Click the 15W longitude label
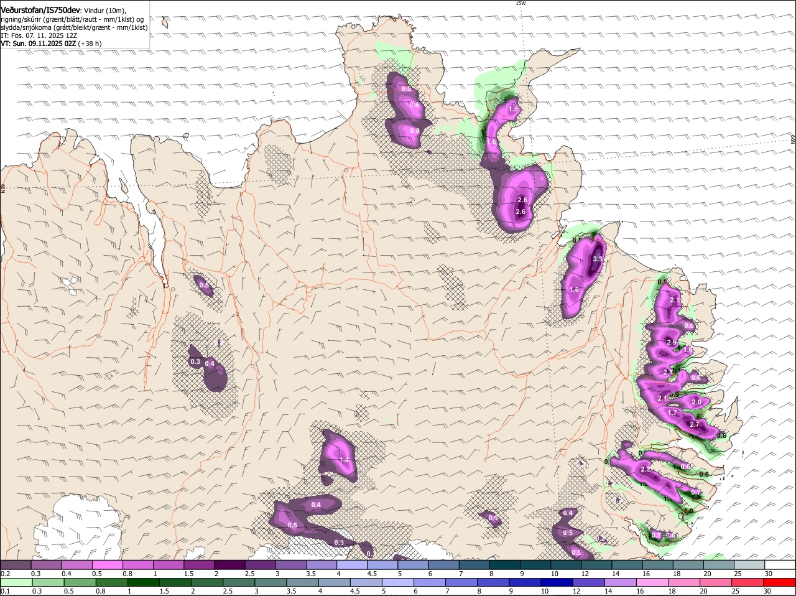 [521, 3]
